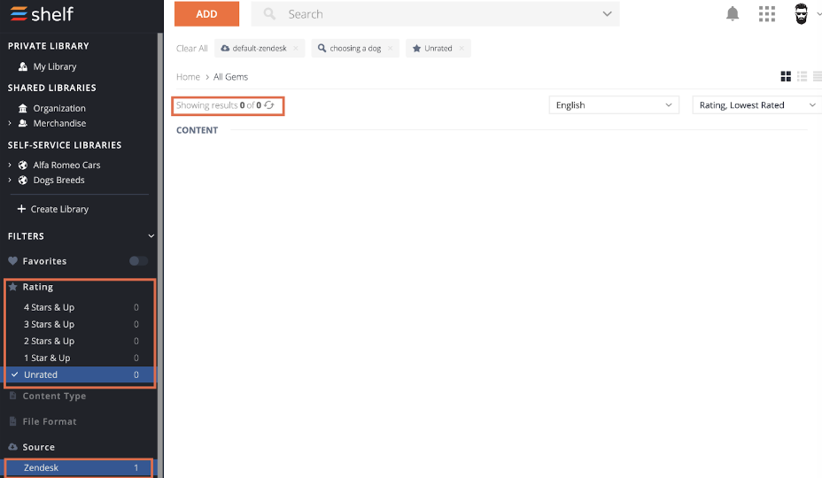Click the All Gems breadcrumb
Image resolution: width=822 pixels, height=478 pixels.
click(230, 76)
